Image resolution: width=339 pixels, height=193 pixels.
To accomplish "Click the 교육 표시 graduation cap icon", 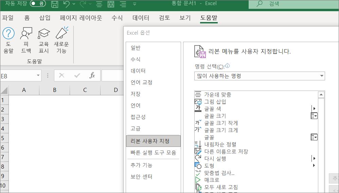I will tap(44, 34).
